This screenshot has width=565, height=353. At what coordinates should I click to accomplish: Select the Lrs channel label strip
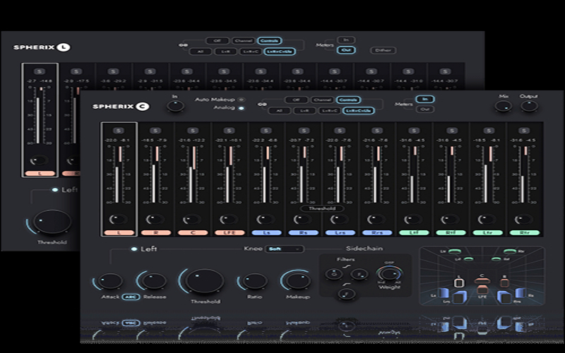coord(340,233)
